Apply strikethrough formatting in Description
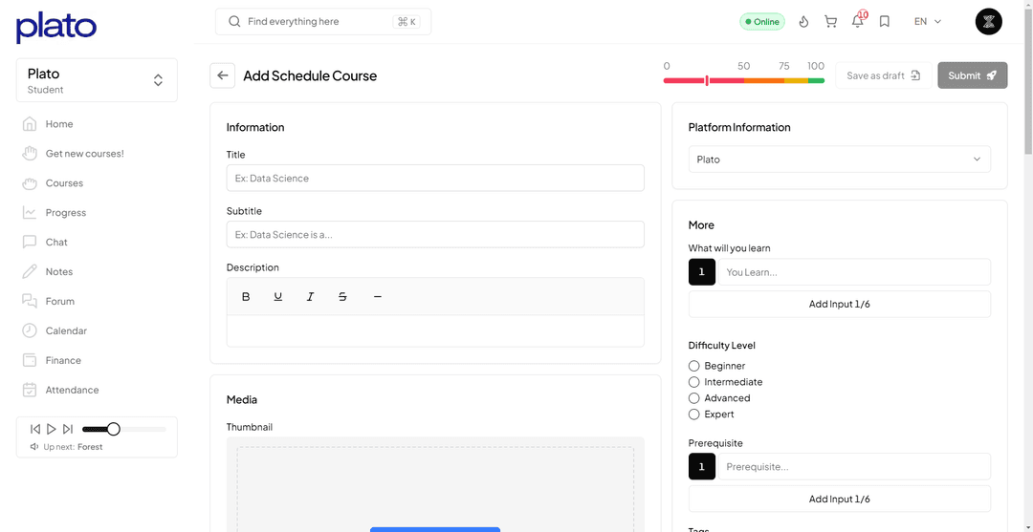This screenshot has height=532, width=1033. click(x=342, y=297)
